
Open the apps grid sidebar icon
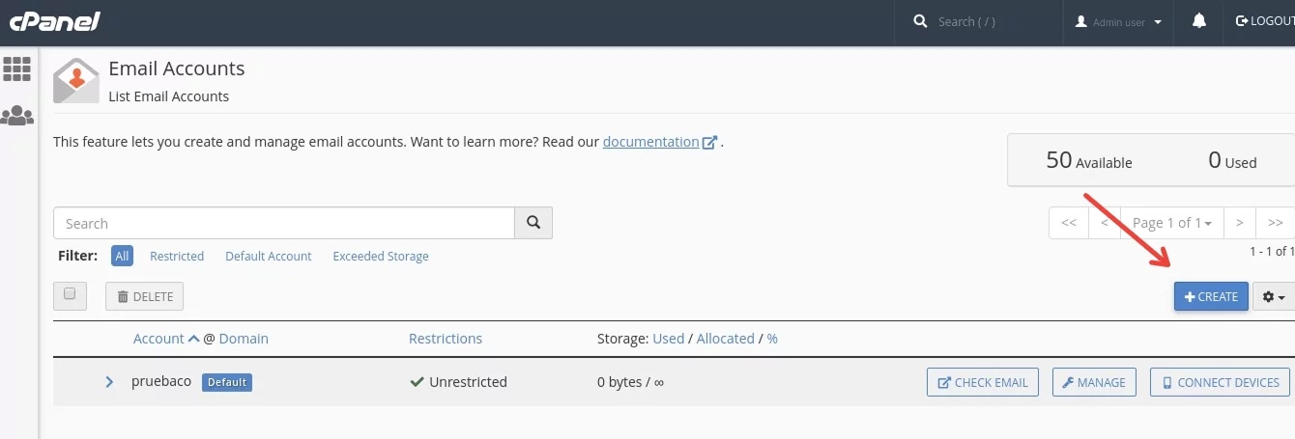coord(16,69)
